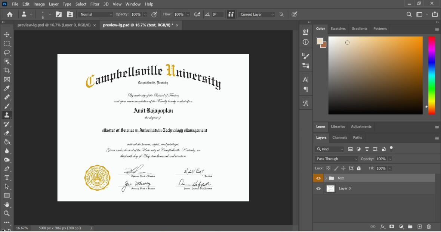Open the Flow value dropdown
The image size is (441, 232).
click(188, 14)
